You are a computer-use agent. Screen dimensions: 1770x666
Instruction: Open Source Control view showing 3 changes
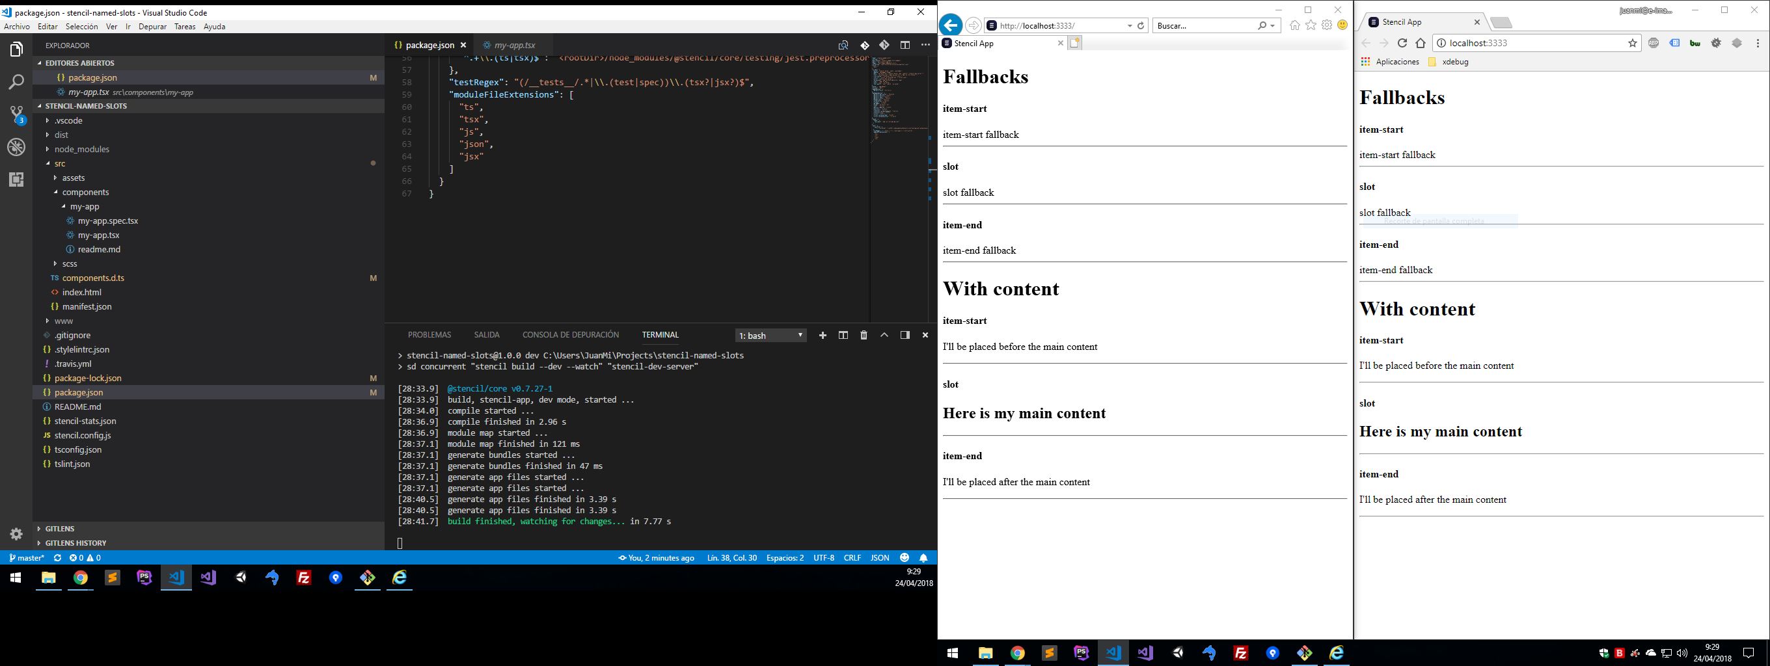click(16, 113)
